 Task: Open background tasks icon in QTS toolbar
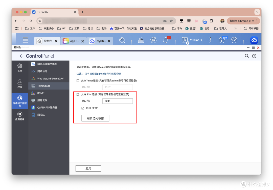point(141,40)
